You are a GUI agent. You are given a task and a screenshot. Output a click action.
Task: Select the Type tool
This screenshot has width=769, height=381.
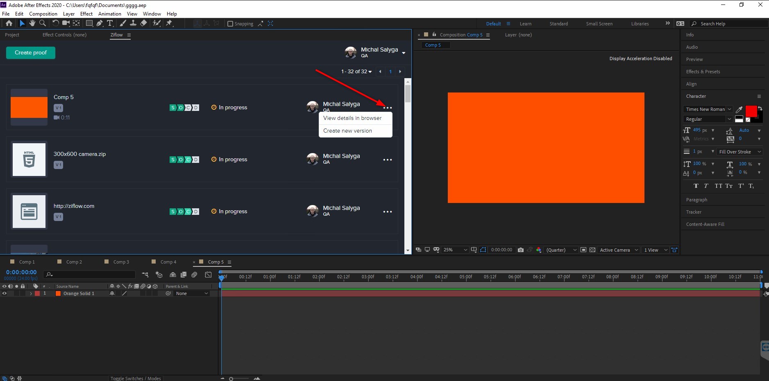pos(110,23)
